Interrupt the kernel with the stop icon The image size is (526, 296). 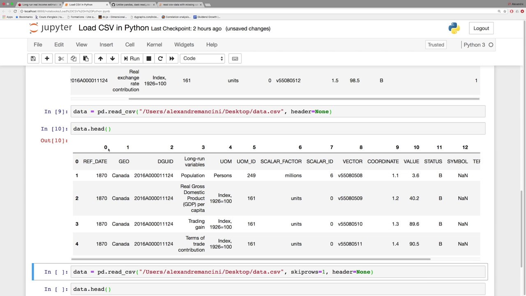(149, 58)
